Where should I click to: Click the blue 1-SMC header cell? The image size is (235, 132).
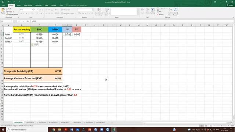55,29
